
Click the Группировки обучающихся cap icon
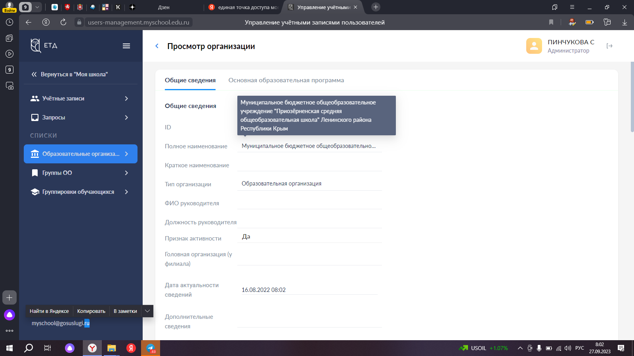tap(35, 192)
